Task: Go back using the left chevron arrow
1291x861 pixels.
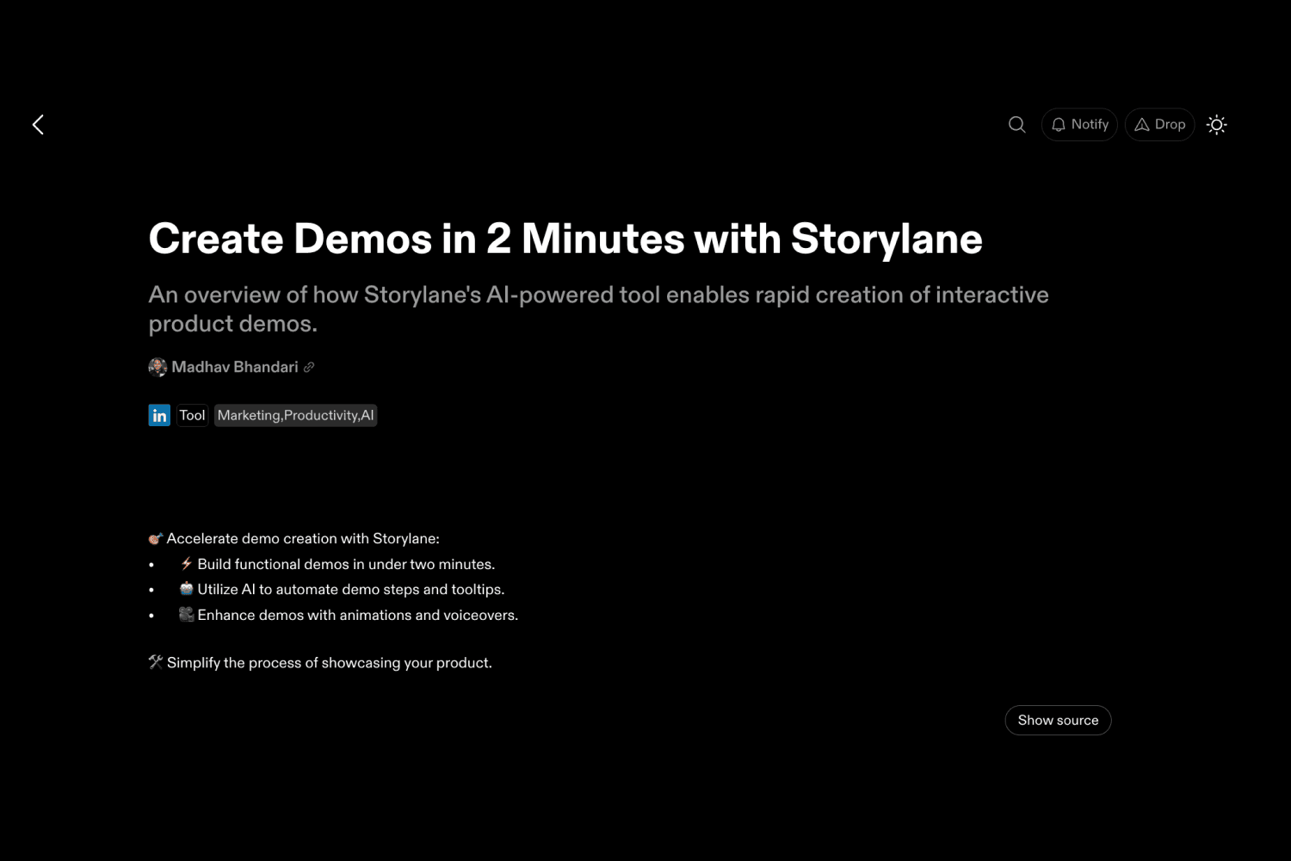Action: click(38, 125)
